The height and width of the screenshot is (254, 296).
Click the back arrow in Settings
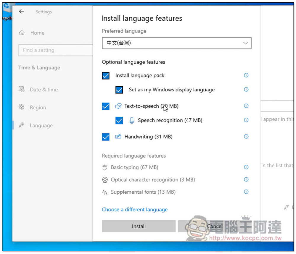[x=21, y=11]
